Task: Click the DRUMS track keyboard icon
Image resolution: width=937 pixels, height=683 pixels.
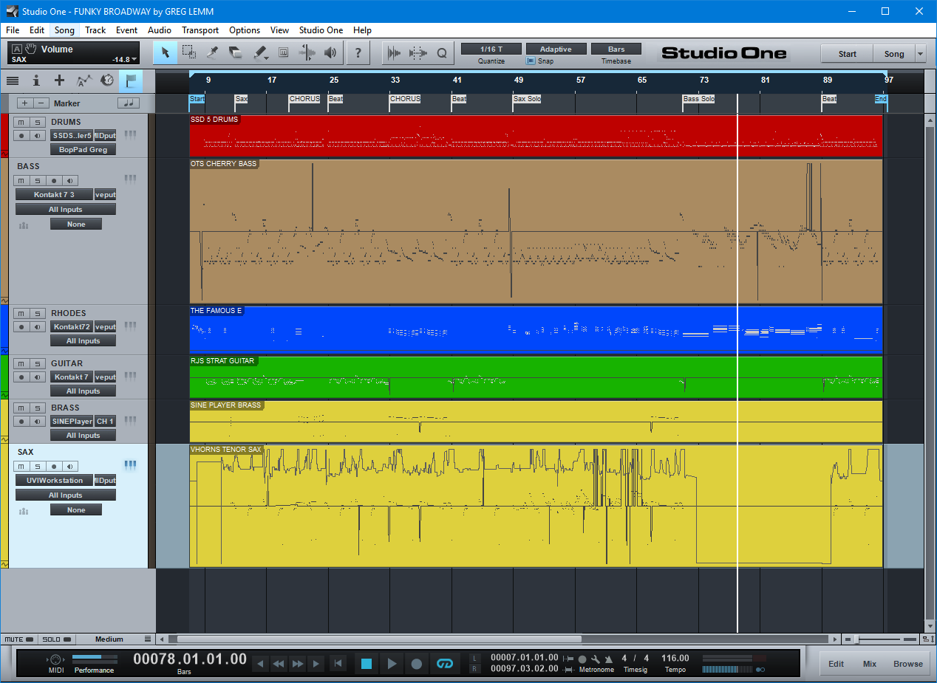Action: pos(130,134)
